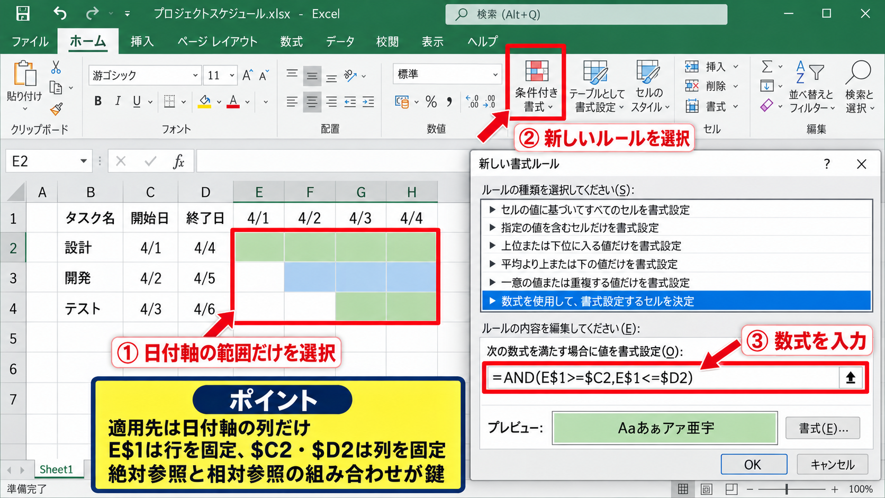885x498 pixels.
Task: Click the insert function fx icon
Action: (179, 161)
